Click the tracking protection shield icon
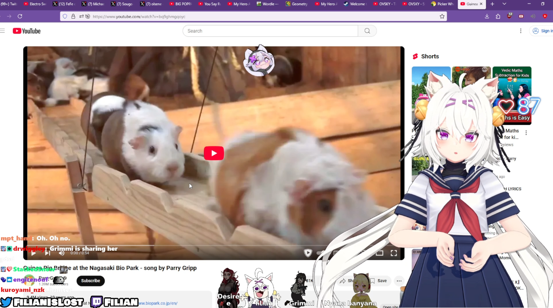553x308 pixels. click(x=65, y=16)
